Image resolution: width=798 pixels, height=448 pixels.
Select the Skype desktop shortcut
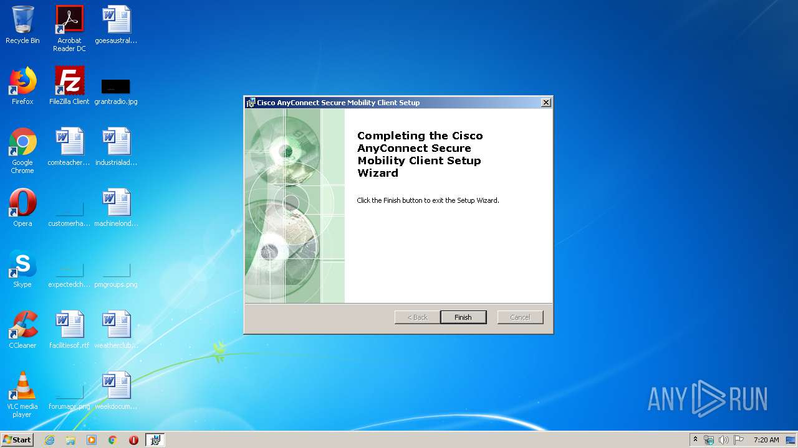tap(22, 269)
